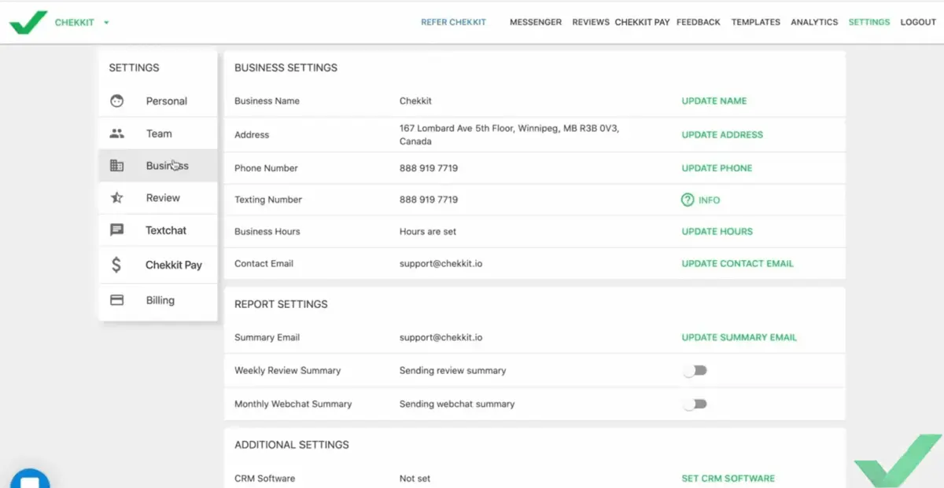Select Team settings label in sidebar
The image size is (944, 488).
click(159, 134)
